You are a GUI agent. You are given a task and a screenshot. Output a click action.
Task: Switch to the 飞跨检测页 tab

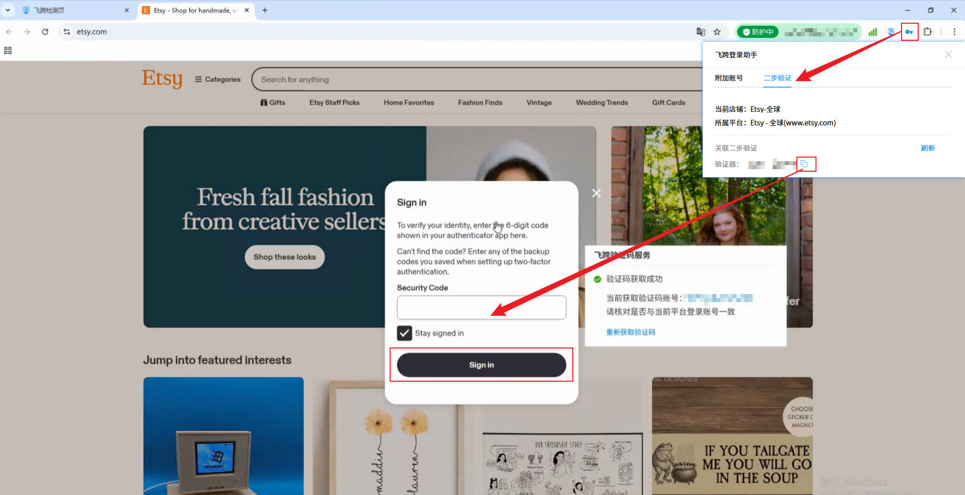70,10
